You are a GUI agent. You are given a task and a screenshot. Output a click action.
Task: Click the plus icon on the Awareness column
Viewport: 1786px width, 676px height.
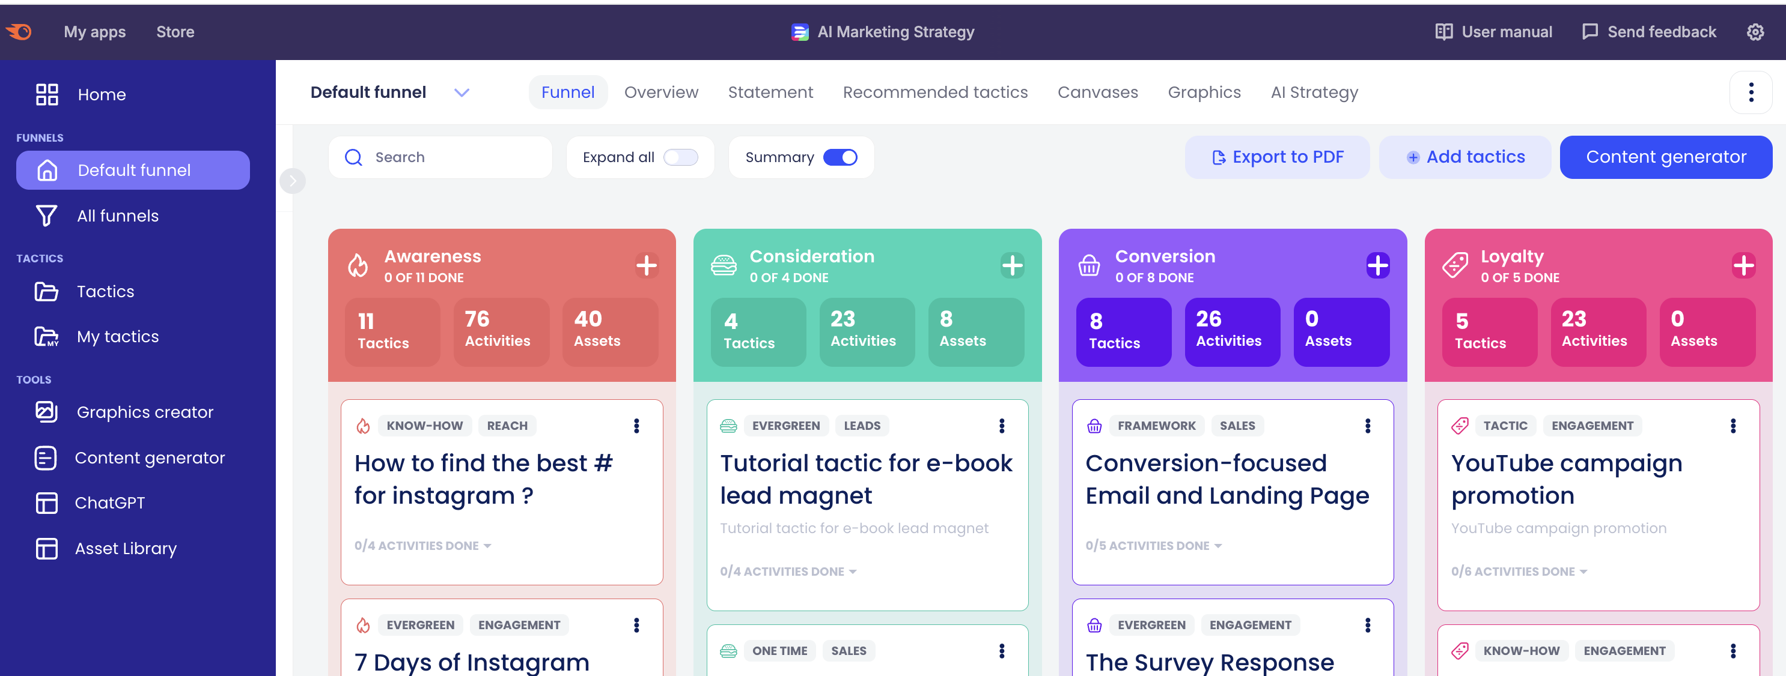click(x=646, y=265)
